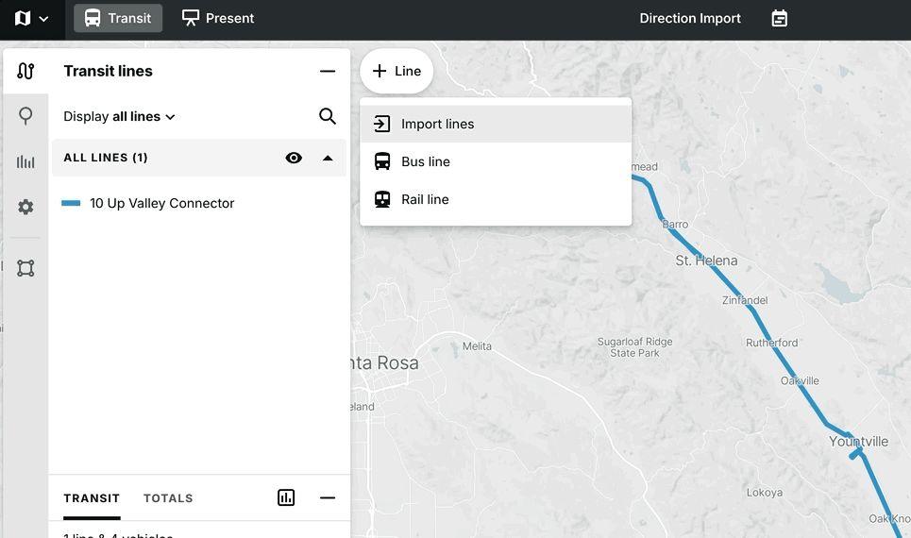This screenshot has width=911, height=538.
Task: Toggle visibility of all lines
Action: pyautogui.click(x=294, y=158)
